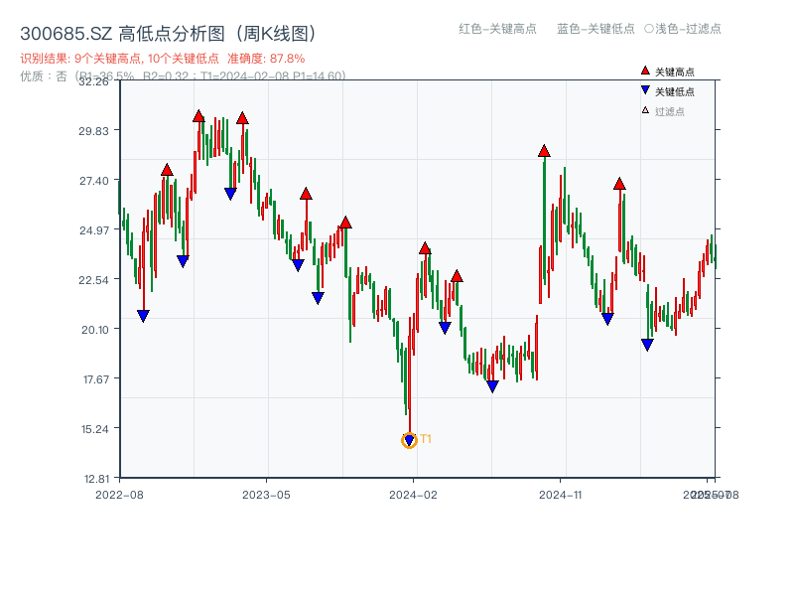Click blue low triangle near 17.3 in mid 2024
This screenshot has width=794, height=596.
coord(492,386)
